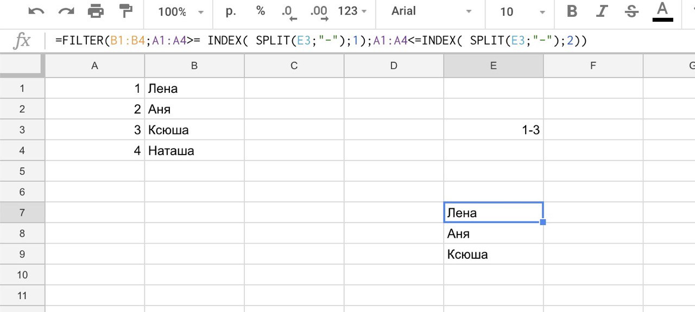This screenshot has width=695, height=312.
Task: Format as currency with the р. button
Action: 231,11
